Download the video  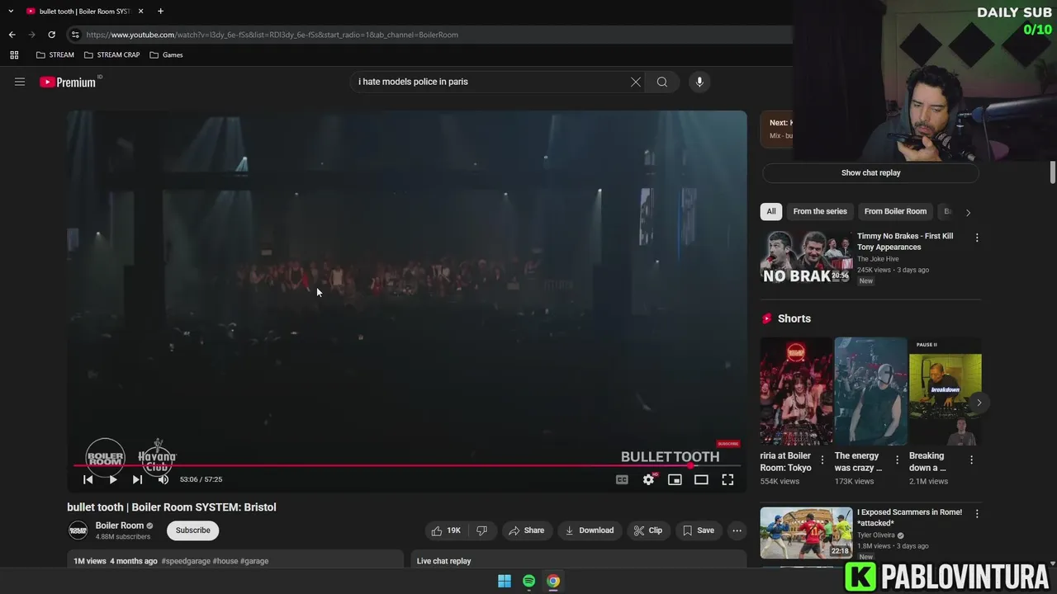click(x=590, y=530)
